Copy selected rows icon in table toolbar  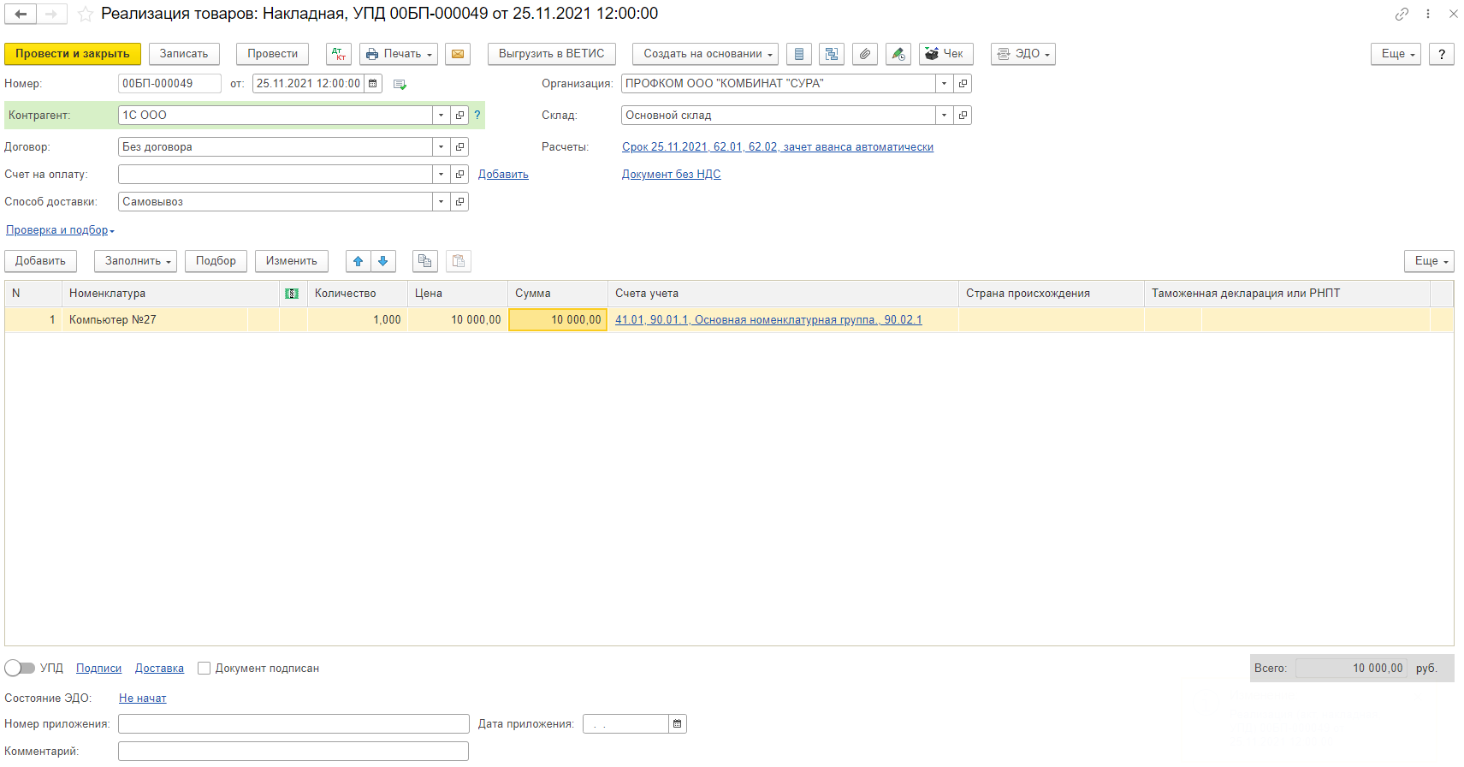(425, 261)
